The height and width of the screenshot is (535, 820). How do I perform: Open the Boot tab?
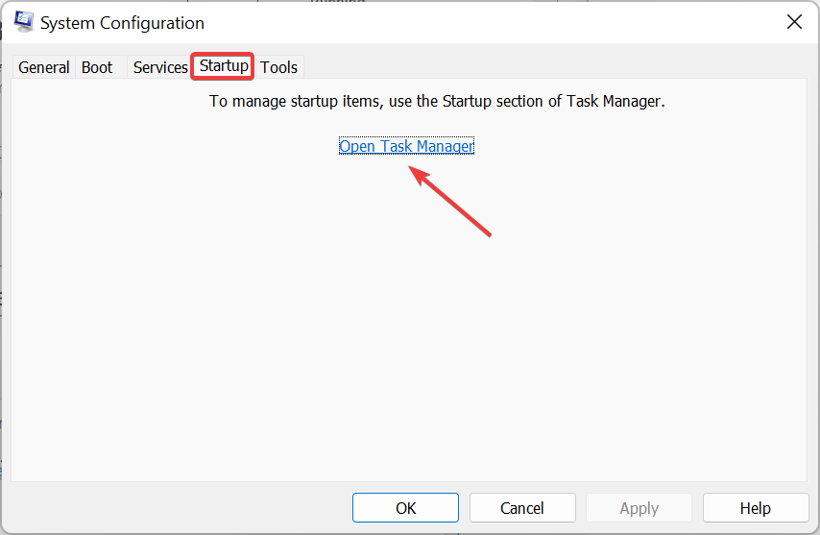97,67
